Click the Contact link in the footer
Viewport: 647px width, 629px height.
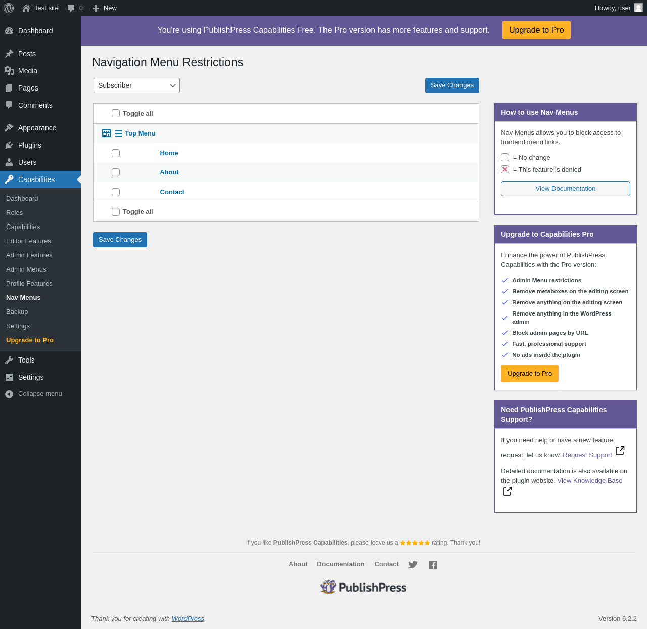click(386, 564)
